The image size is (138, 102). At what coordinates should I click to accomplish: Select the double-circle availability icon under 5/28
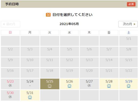point(109,86)
